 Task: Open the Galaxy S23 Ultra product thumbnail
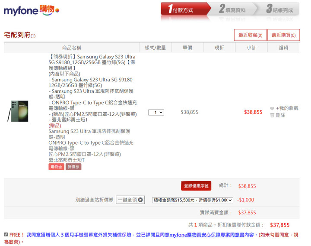pyautogui.click(x=18, y=111)
